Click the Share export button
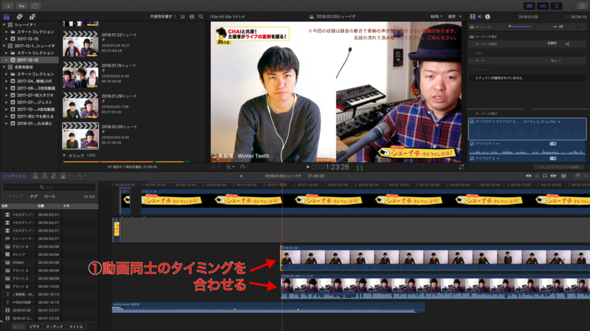Viewport: 590px width, 331px height. click(x=582, y=6)
